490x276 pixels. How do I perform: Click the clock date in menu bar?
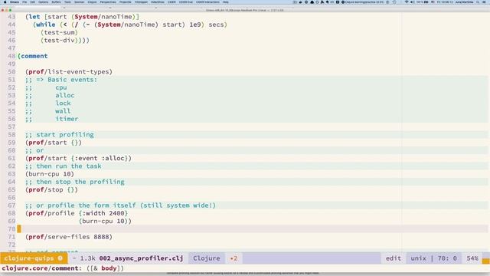click(446, 2)
